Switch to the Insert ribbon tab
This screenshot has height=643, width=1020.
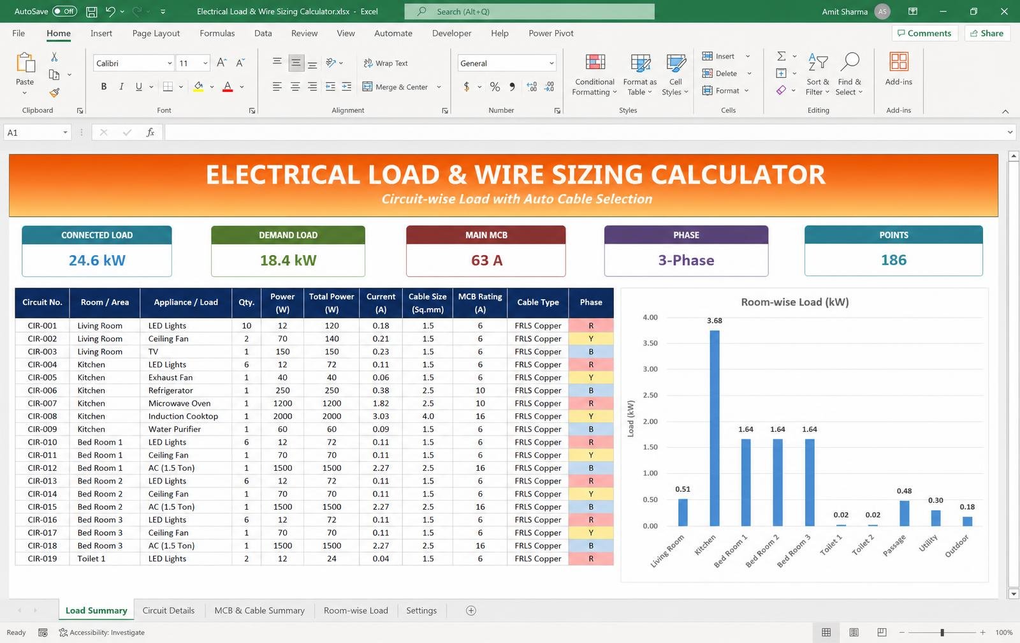[101, 33]
